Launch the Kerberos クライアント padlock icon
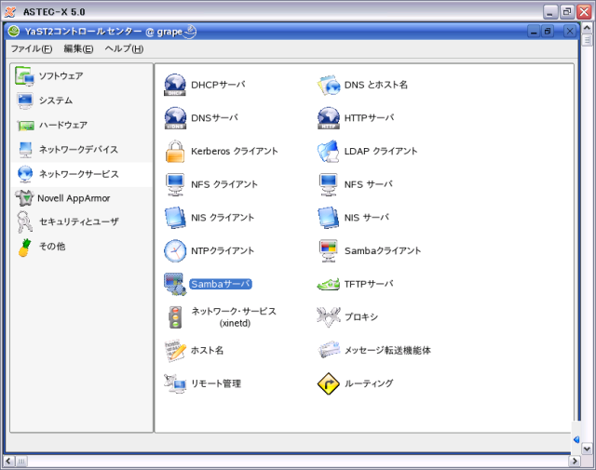The image size is (596, 470). [175, 151]
